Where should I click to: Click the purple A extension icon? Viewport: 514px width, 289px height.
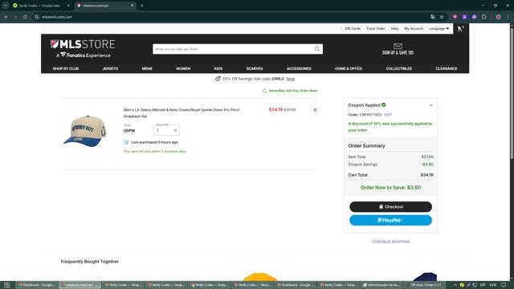[x=464, y=17]
